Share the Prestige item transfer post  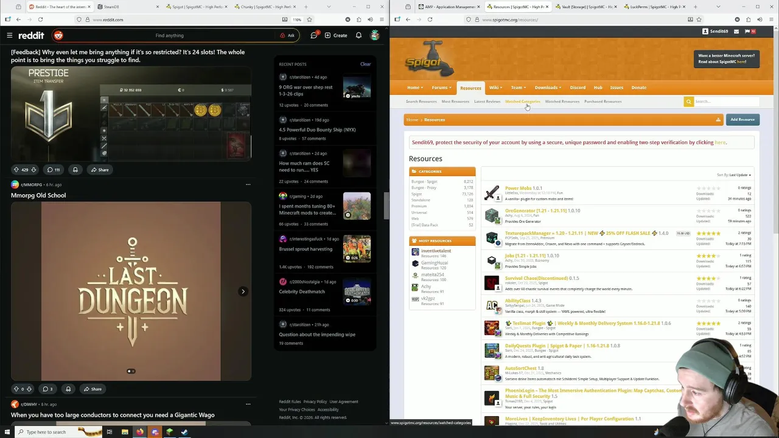pyautogui.click(x=100, y=170)
